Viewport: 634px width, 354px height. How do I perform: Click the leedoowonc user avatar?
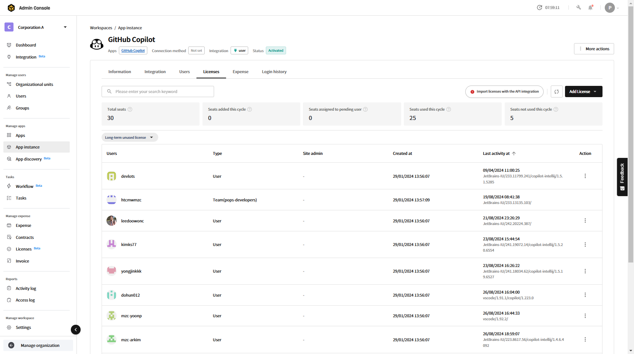pos(111,221)
